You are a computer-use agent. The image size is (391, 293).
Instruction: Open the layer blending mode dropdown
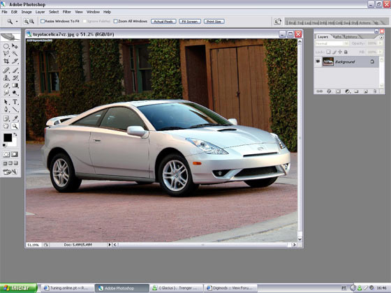tap(332, 43)
